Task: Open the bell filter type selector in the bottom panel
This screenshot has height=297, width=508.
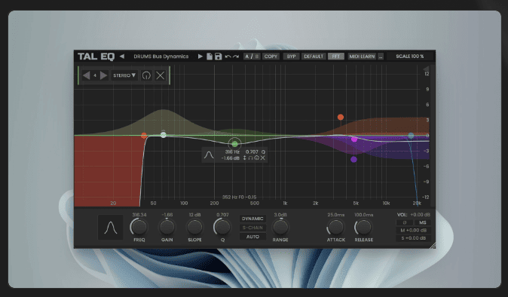Action: [x=111, y=228]
